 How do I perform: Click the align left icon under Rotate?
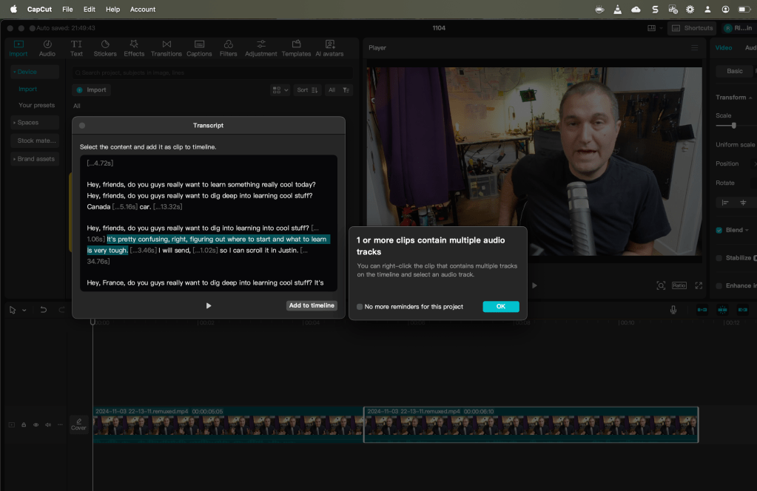pos(725,203)
